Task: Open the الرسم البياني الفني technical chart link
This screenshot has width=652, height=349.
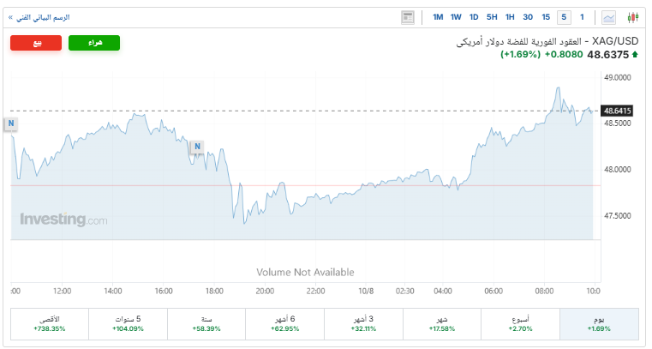Action: (45, 17)
